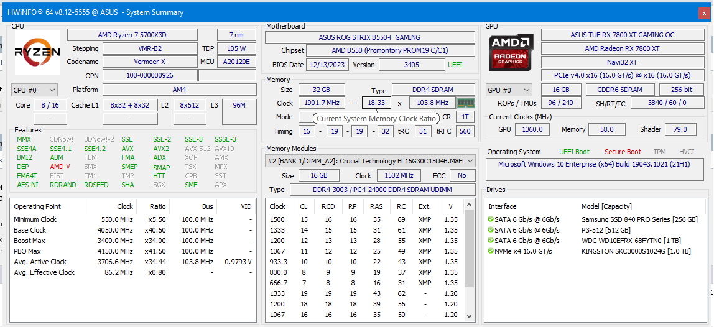
Task: Click the 1500 MHz XMP timing row
Action: pyautogui.click(x=364, y=219)
